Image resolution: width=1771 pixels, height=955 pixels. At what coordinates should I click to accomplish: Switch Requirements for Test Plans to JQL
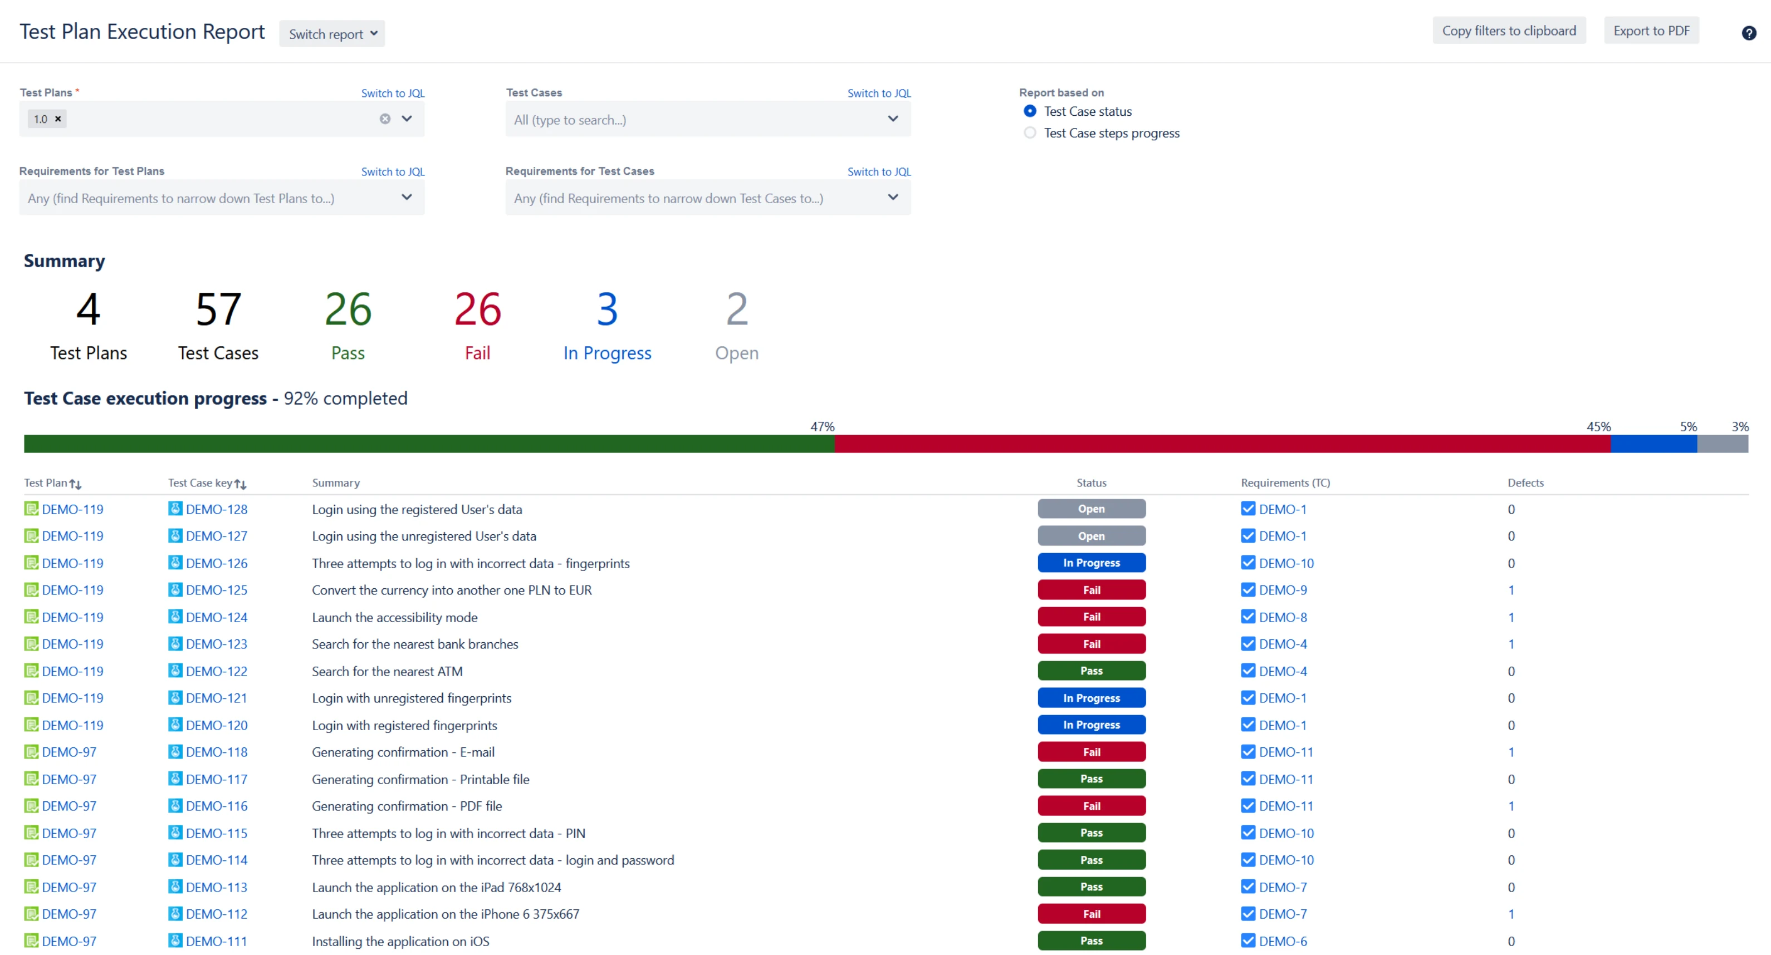click(x=393, y=172)
